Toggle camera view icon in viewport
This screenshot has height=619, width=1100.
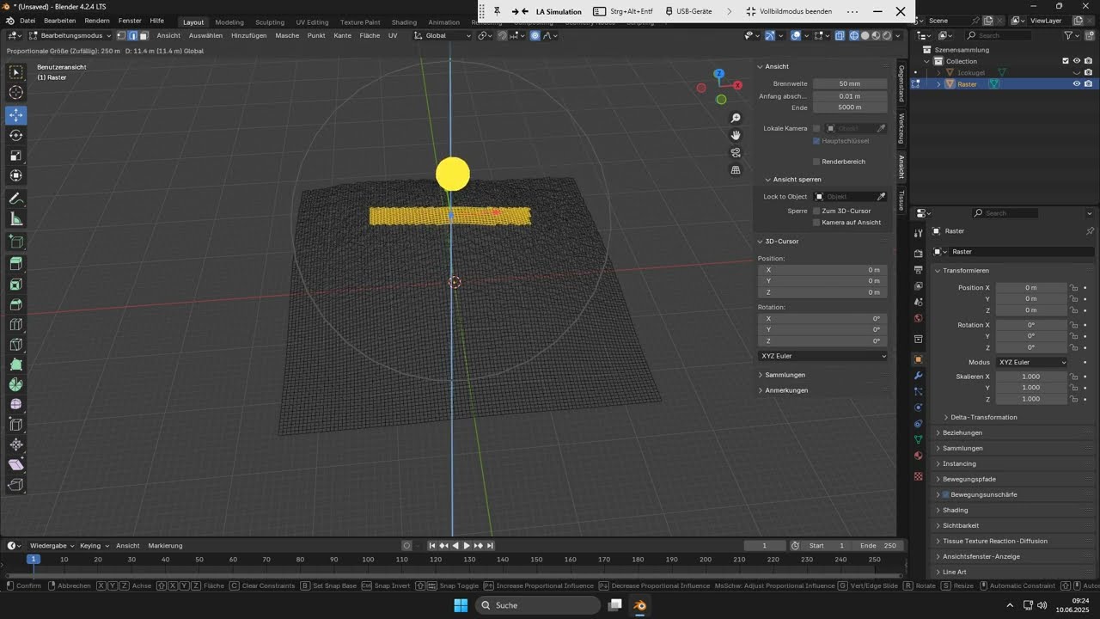tap(736, 152)
